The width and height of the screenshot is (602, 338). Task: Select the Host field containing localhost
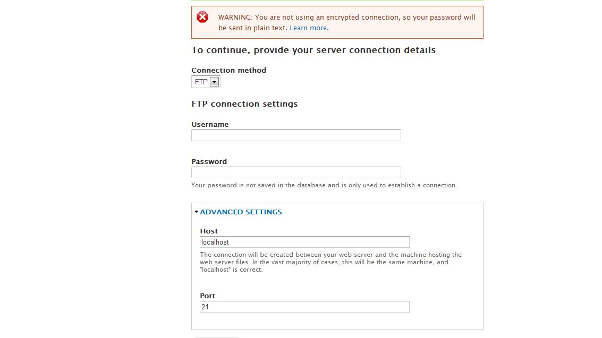tap(304, 242)
